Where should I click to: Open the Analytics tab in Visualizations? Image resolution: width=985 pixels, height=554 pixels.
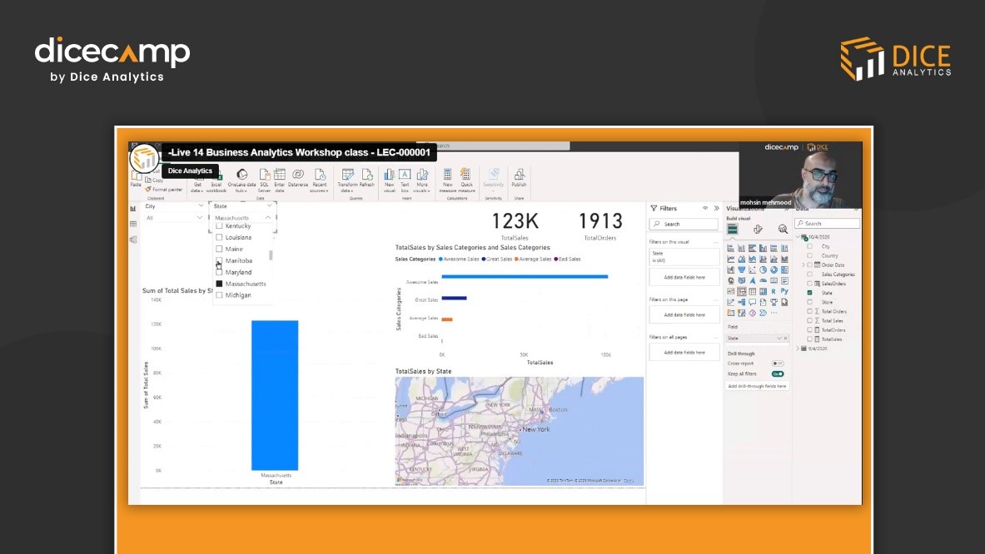click(x=781, y=228)
